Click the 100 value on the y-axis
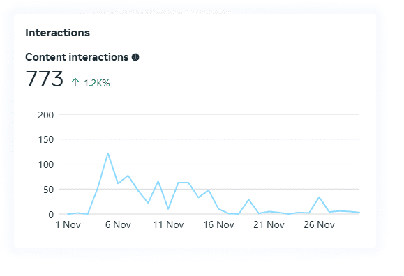This screenshot has height=276, width=404. [x=46, y=164]
